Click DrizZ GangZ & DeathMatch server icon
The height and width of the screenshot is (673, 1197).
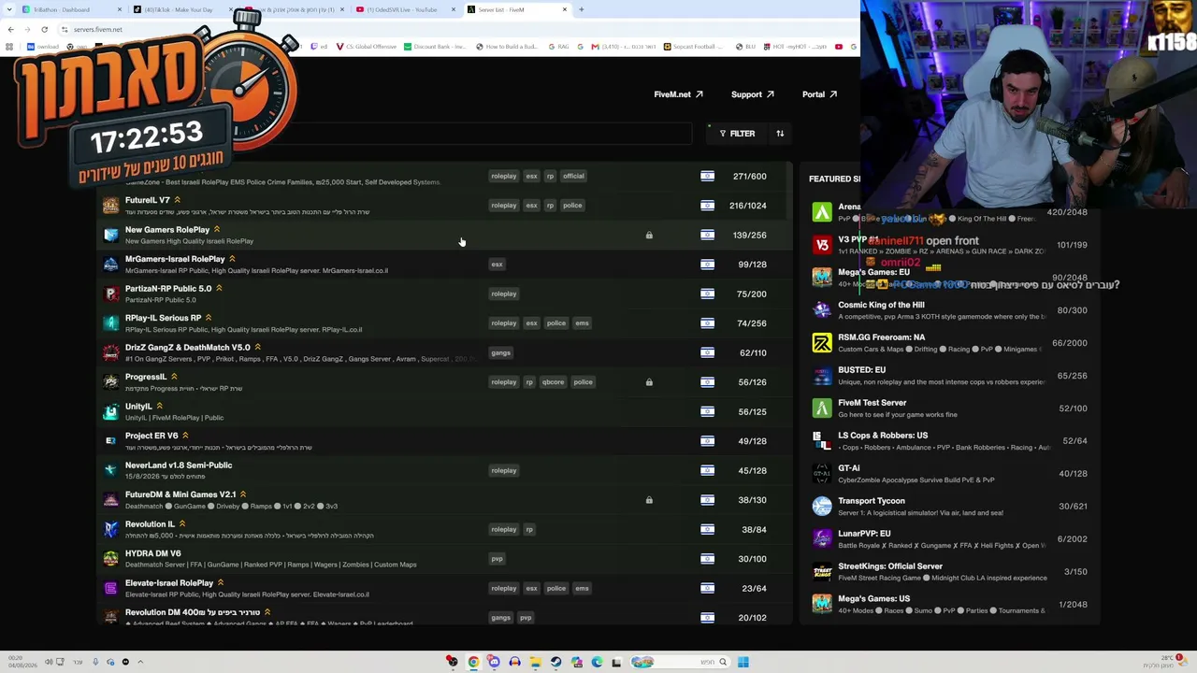click(x=111, y=352)
